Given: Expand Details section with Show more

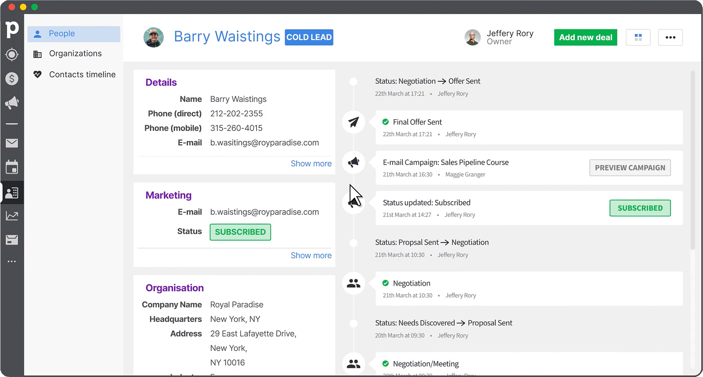Looking at the screenshot, I should click(x=311, y=163).
